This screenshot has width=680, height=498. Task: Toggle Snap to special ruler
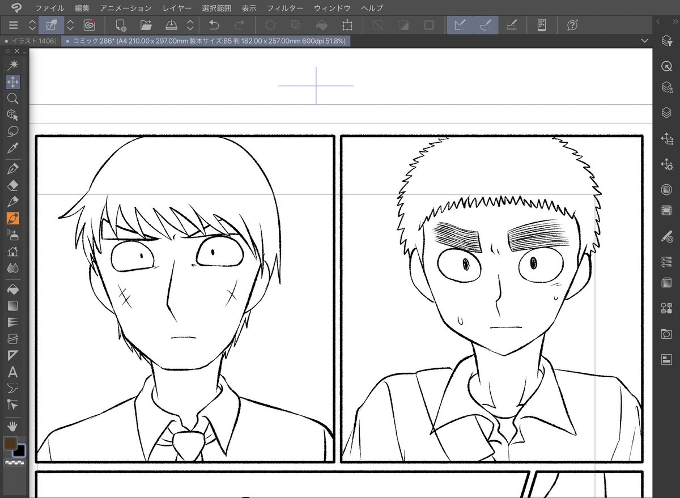485,25
